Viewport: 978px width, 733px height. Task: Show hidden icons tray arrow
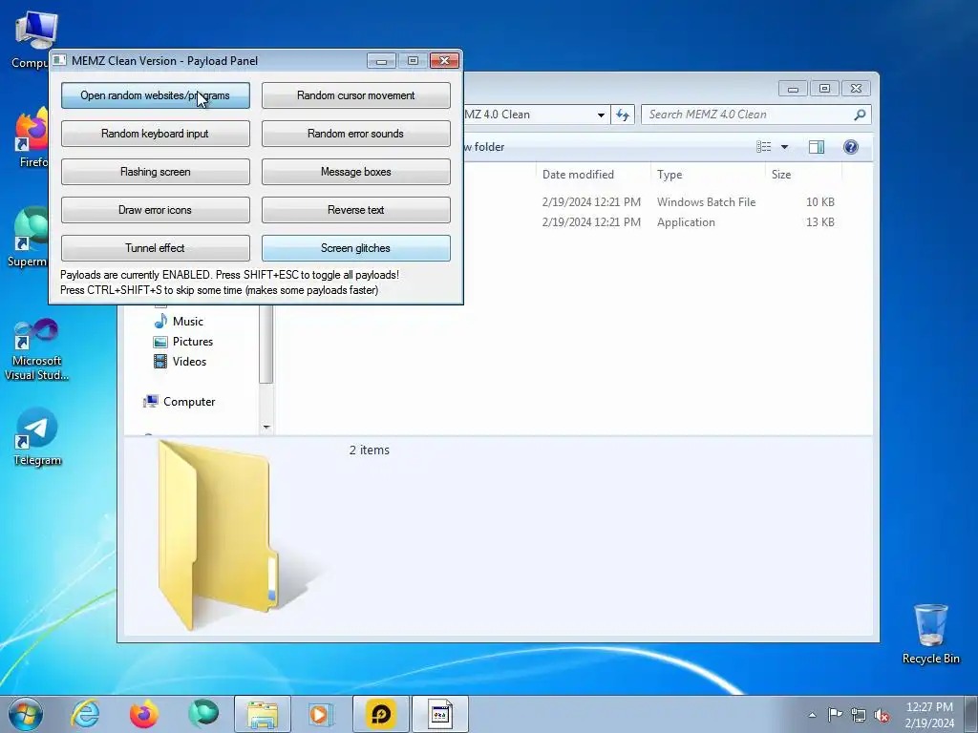coord(812,715)
